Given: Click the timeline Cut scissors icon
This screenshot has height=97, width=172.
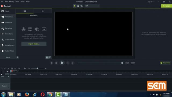Looking at the screenshot, I should pos(8,68).
